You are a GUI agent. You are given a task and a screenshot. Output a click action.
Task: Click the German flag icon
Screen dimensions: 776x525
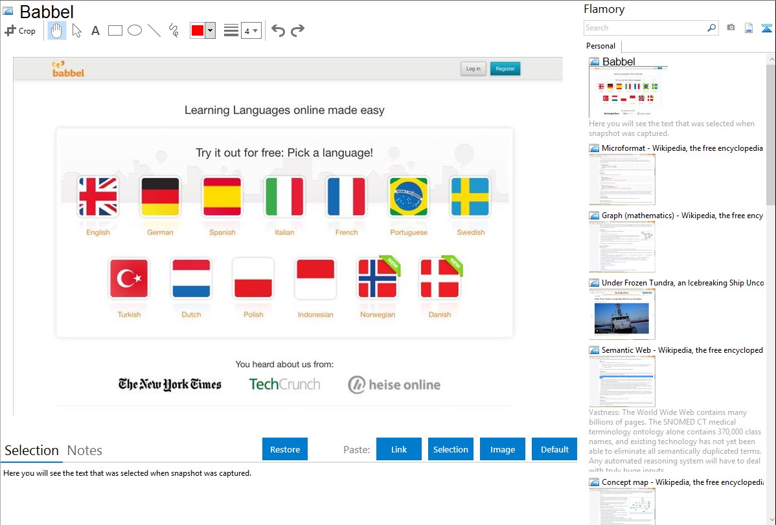coord(161,197)
